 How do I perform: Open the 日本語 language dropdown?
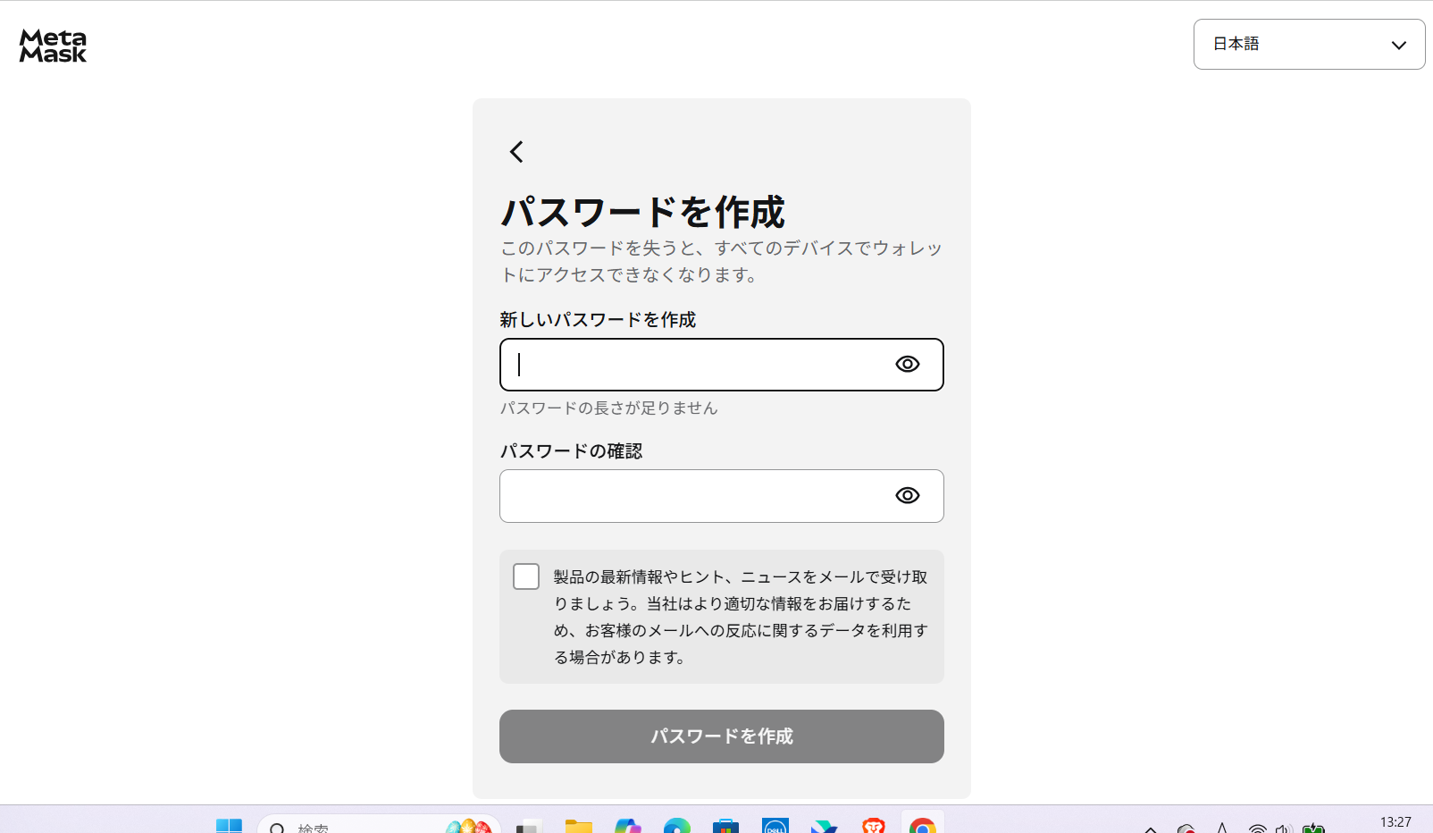pyautogui.click(x=1309, y=44)
